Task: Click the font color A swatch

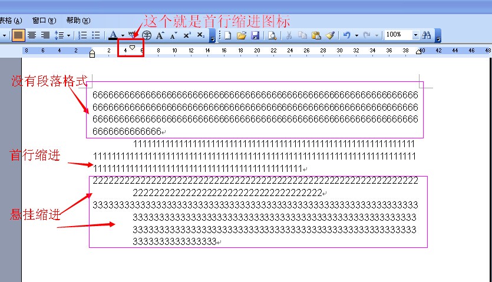Action: (x=114, y=35)
